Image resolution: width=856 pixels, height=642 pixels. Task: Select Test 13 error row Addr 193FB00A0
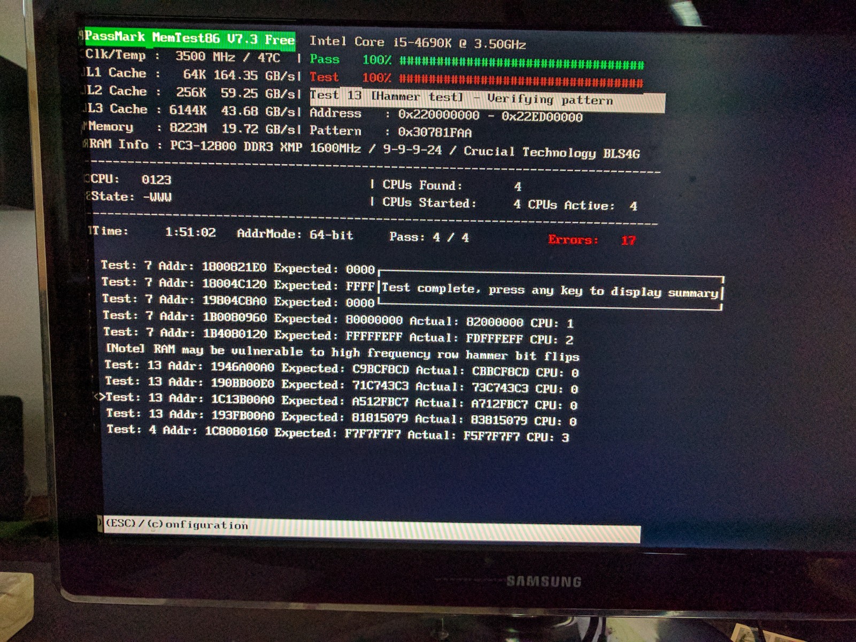pyautogui.click(x=341, y=417)
